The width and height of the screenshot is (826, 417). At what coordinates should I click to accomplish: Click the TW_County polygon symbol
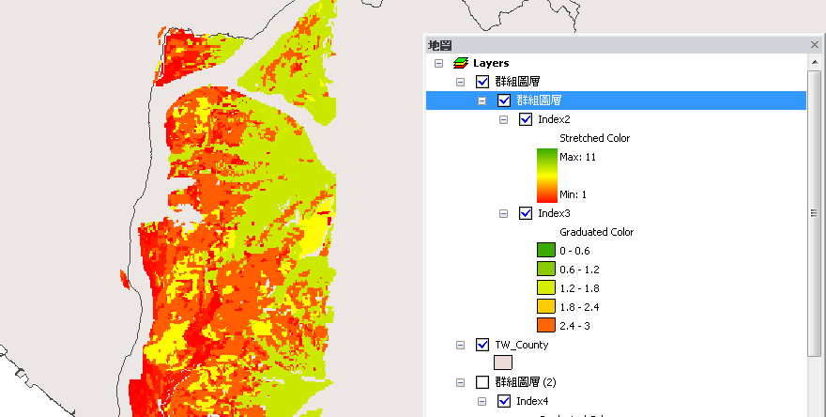(504, 363)
